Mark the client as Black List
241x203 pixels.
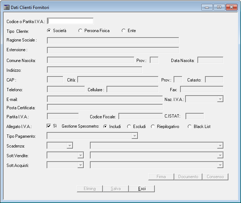(190, 127)
